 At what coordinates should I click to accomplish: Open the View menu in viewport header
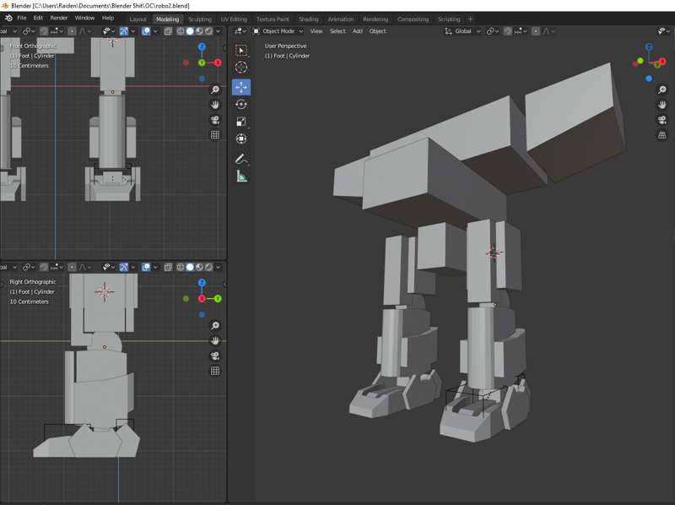coord(316,31)
